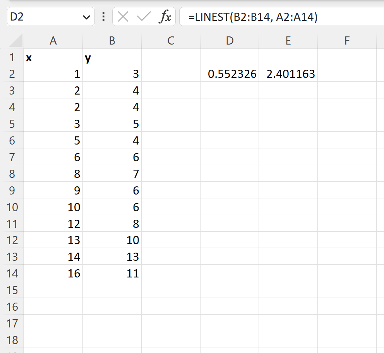
Task: Select column D header
Action: coord(230,40)
